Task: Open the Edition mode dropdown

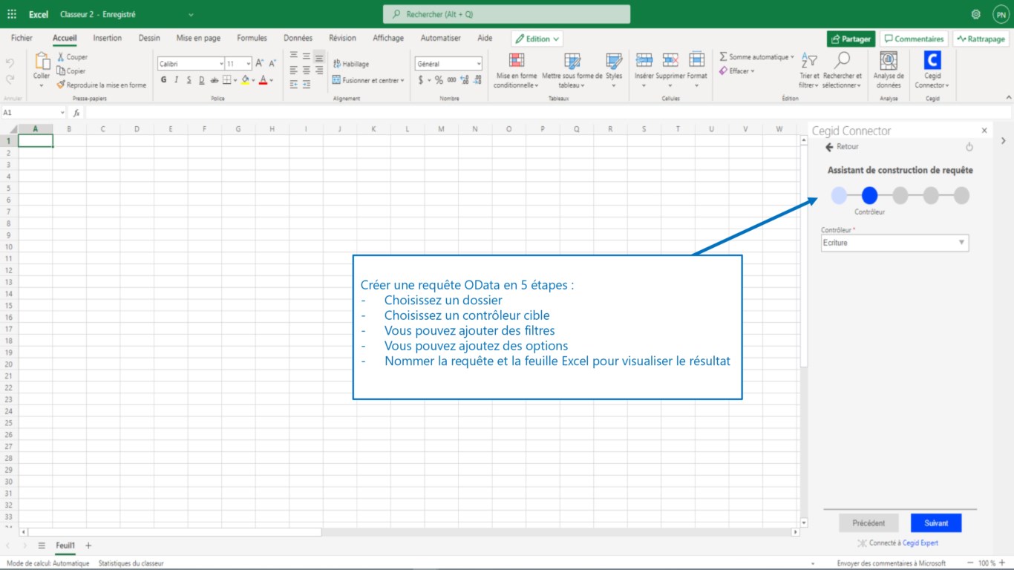Action: coord(537,39)
